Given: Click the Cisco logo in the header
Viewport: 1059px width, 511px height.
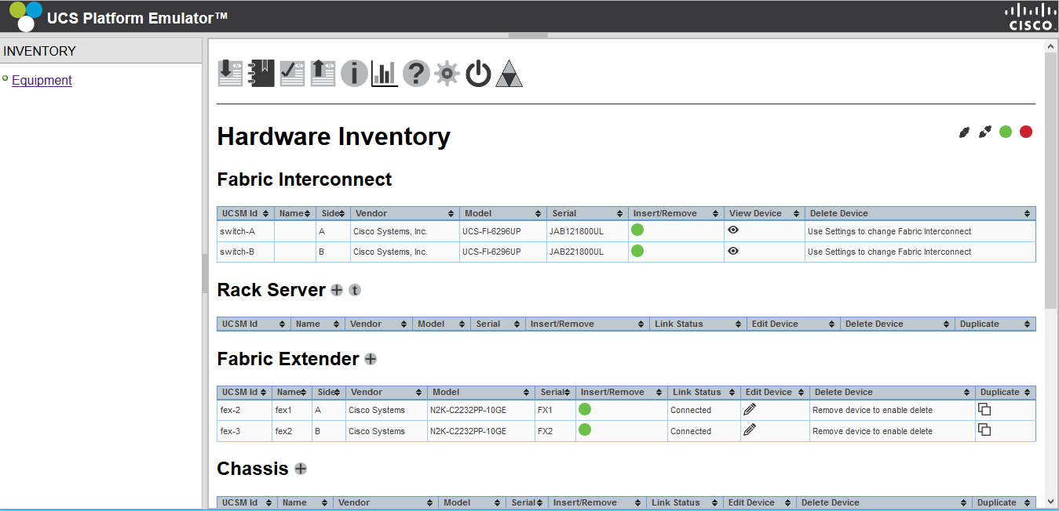Looking at the screenshot, I should click(x=1031, y=16).
